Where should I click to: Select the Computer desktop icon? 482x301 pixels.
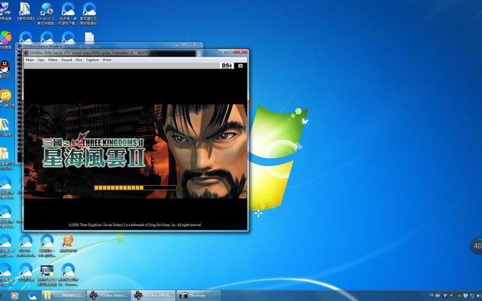(4, 11)
